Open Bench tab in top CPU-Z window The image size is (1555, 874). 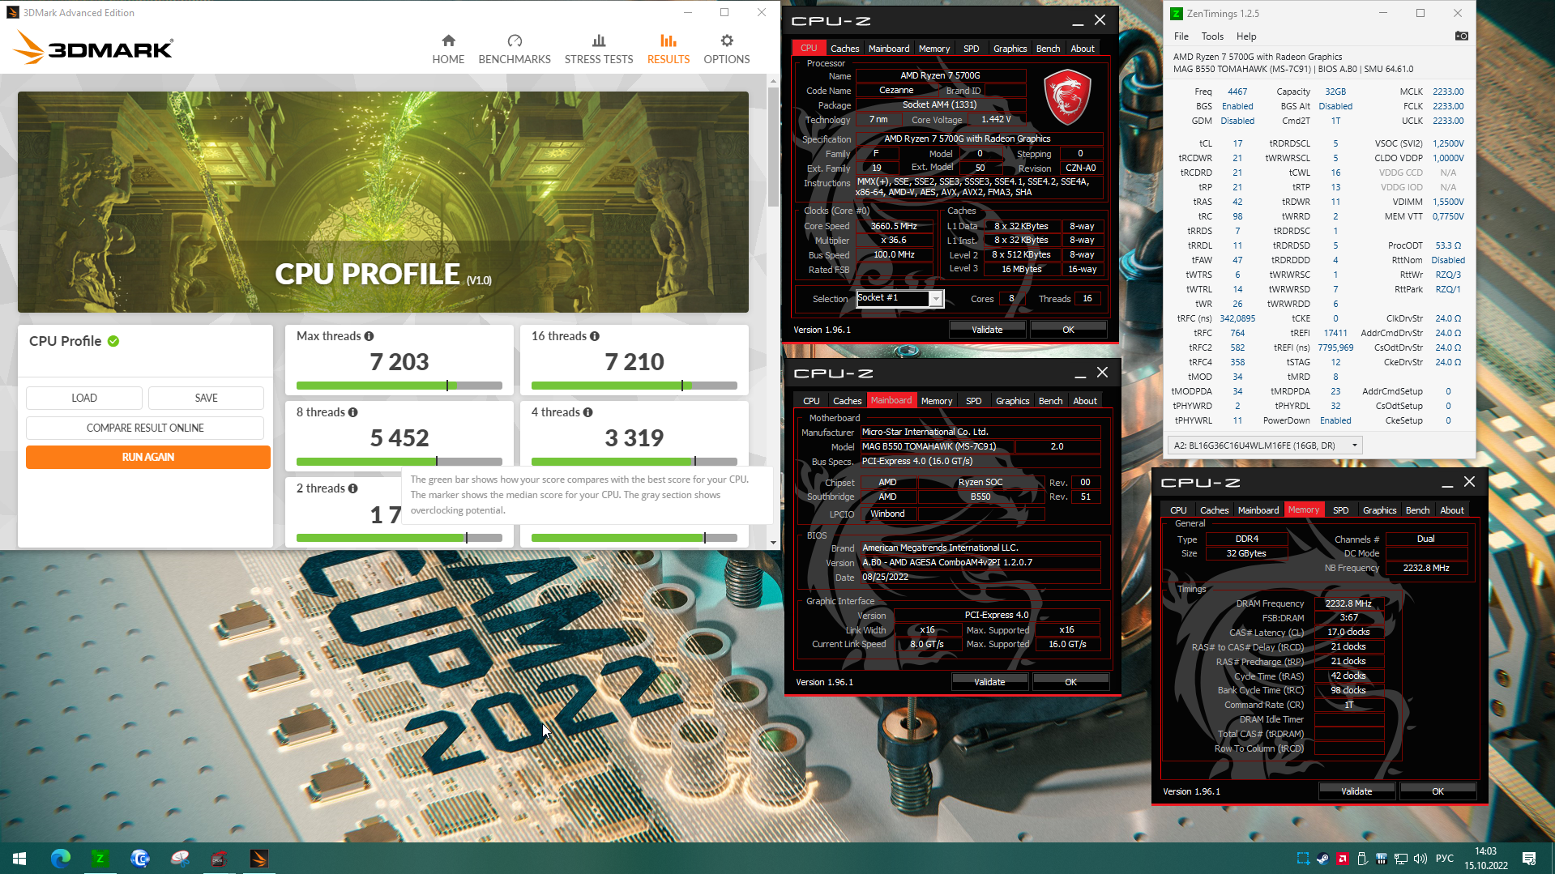point(1048,49)
